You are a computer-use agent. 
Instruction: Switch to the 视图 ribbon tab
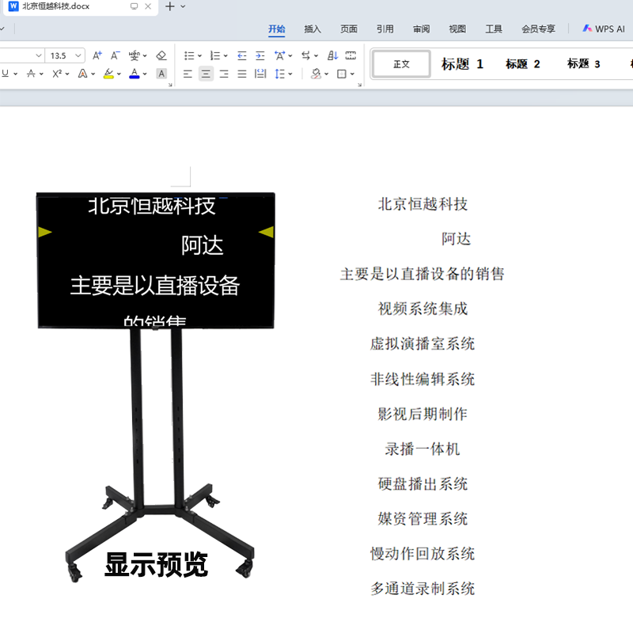[x=457, y=29]
